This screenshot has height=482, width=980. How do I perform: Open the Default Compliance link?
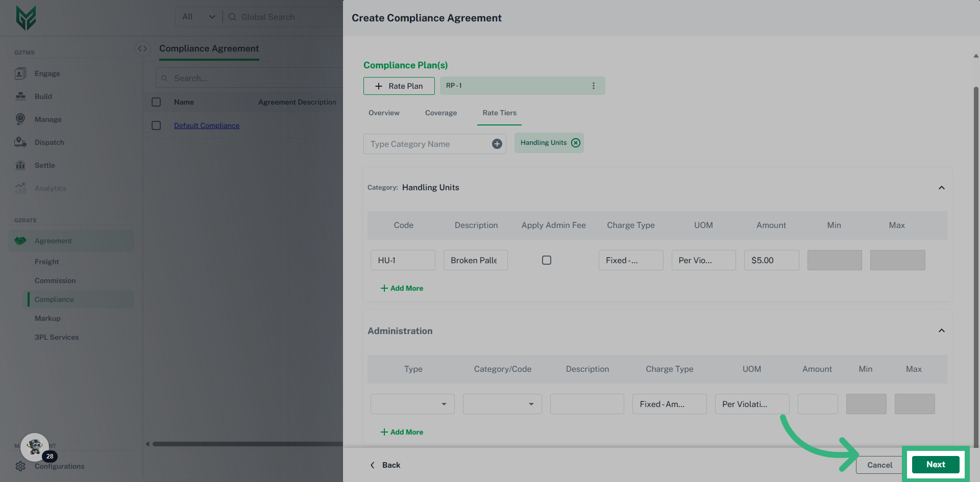pos(207,125)
